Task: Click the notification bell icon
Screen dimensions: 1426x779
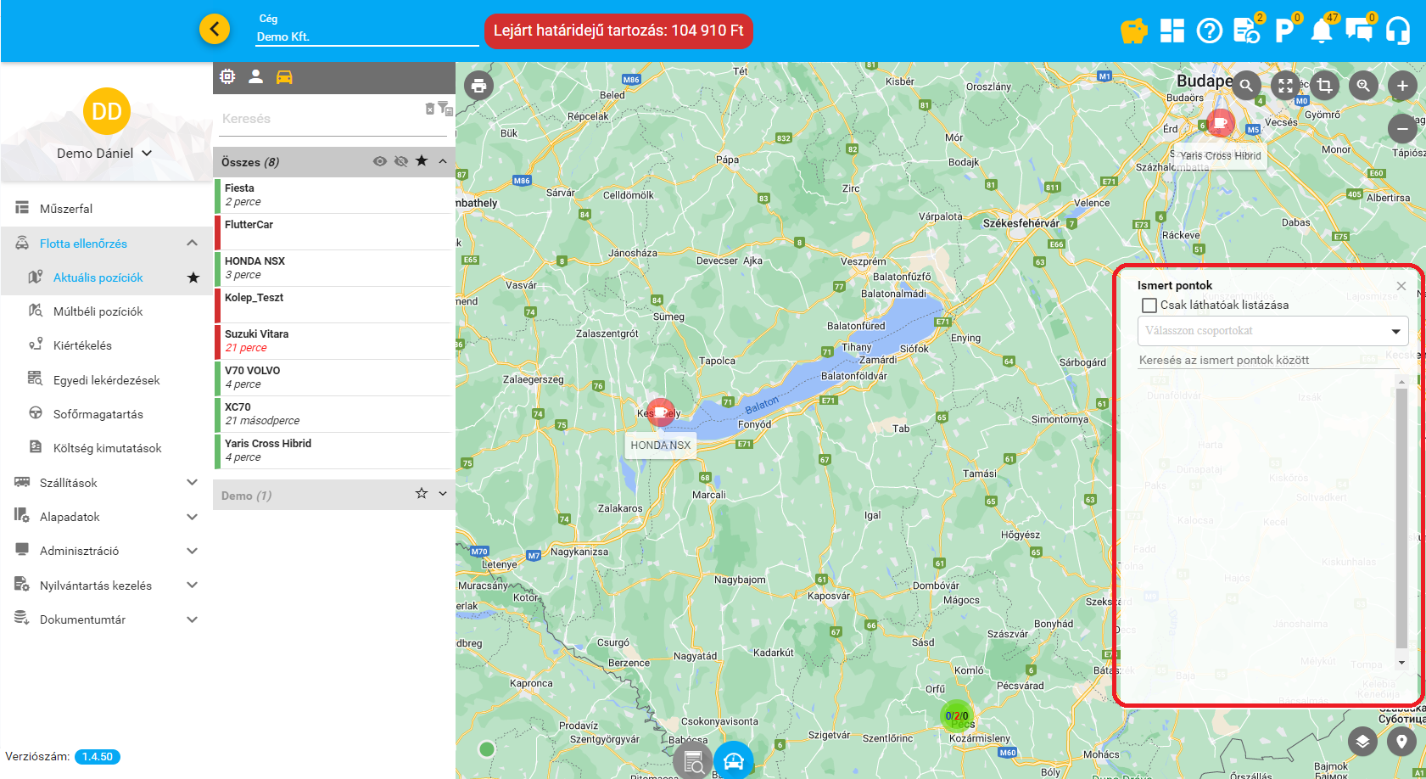Action: pos(1321,31)
